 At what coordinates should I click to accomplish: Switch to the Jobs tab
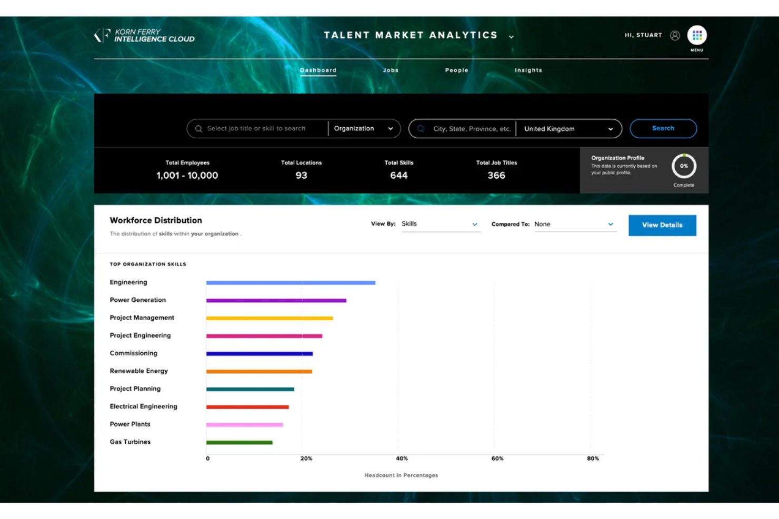point(391,70)
